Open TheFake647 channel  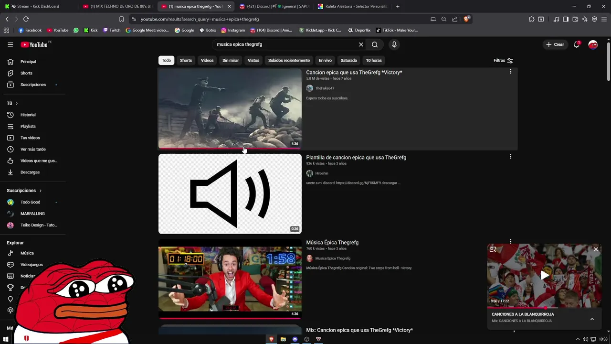coord(325,88)
